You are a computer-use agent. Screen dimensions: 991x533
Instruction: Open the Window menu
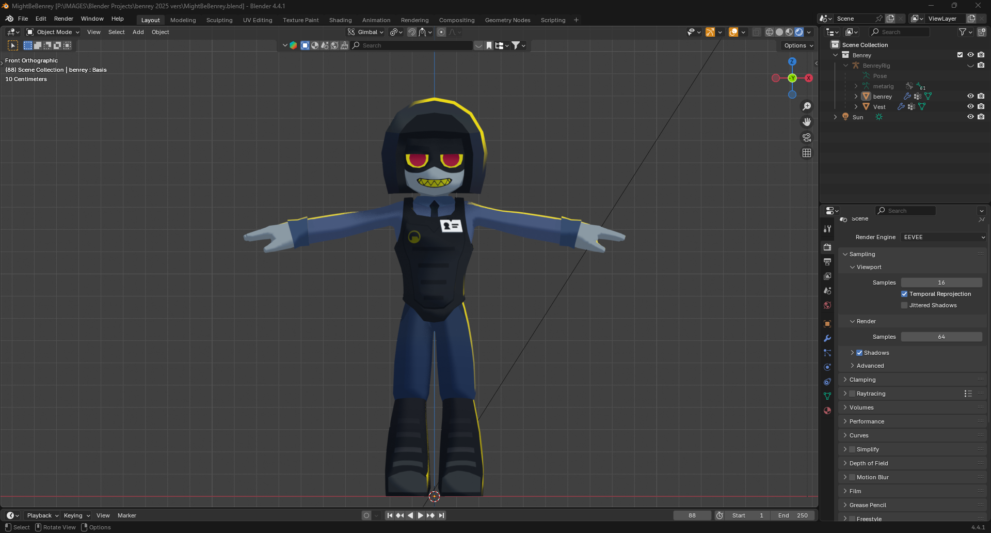92,19
